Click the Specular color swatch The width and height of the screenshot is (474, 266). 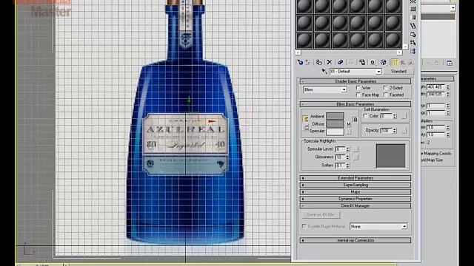click(x=335, y=132)
